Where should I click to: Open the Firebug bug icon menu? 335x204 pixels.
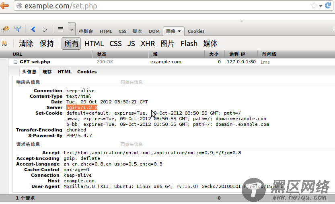(x=5, y=29)
